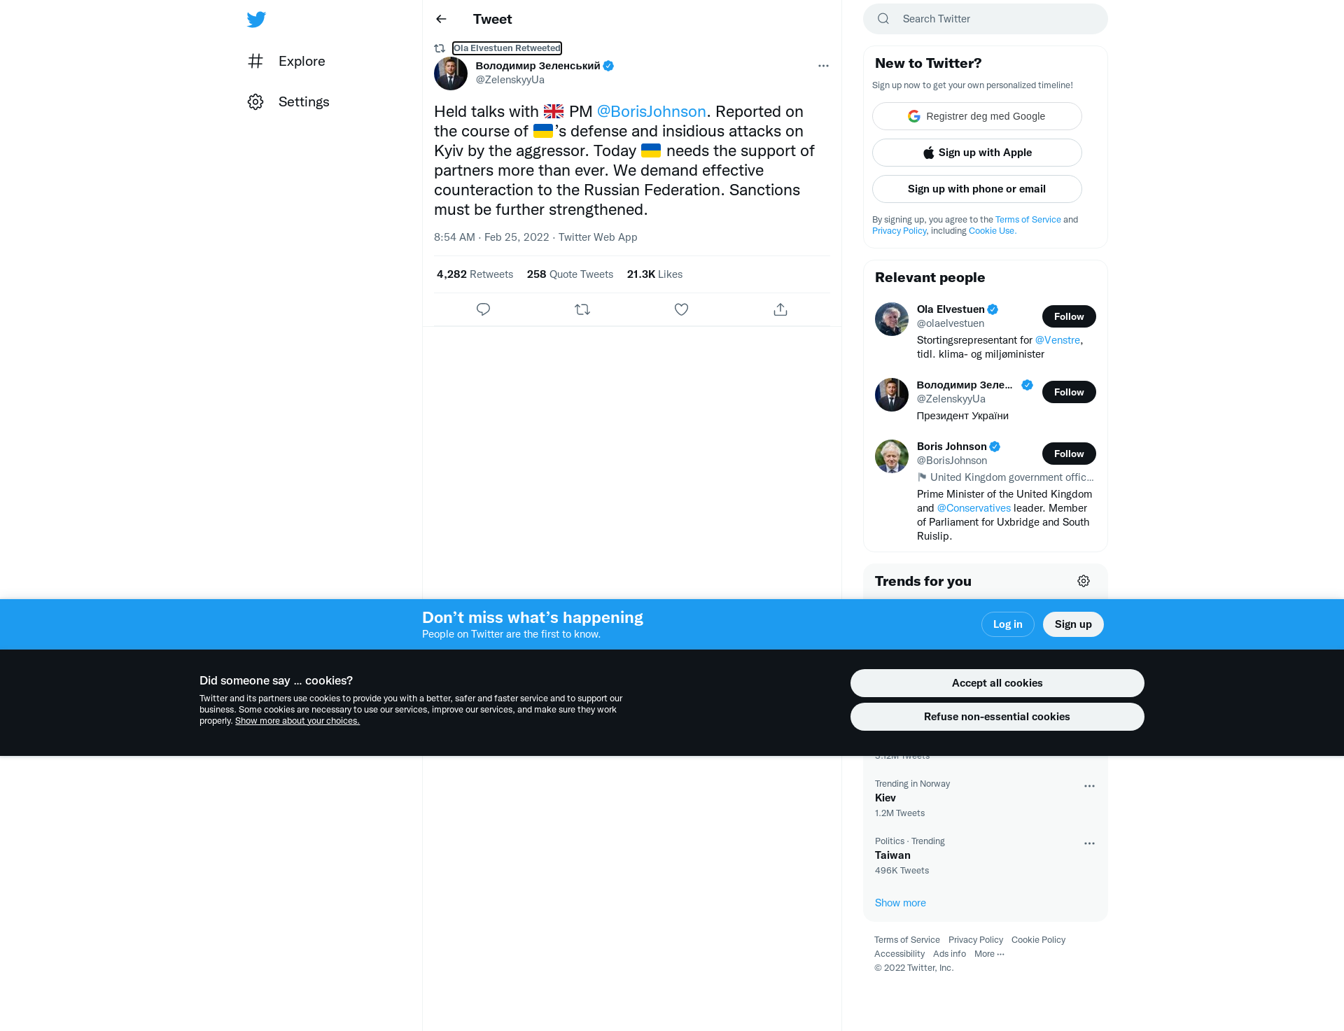Open the tweet's three-dot more menu

point(823,66)
